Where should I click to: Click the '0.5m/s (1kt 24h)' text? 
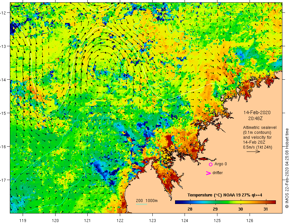[257, 147]
